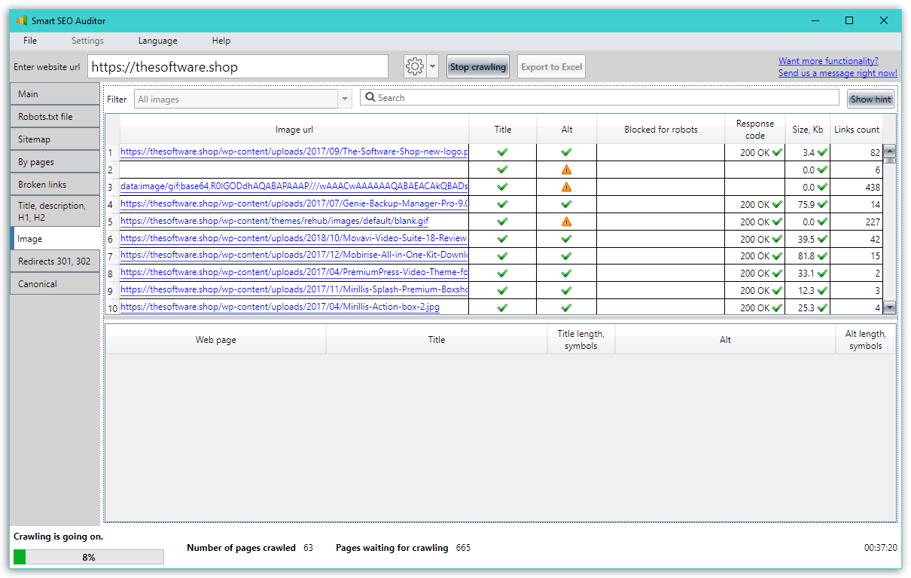Click Alt checkmark for Mobirise-All-in-One-Kit image

(x=566, y=256)
